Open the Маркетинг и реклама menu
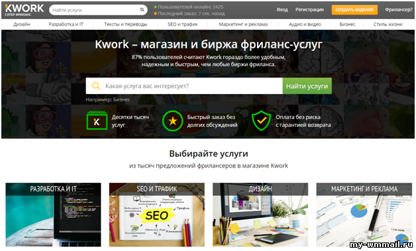Screen dimensions: 416x251 tap(243, 24)
